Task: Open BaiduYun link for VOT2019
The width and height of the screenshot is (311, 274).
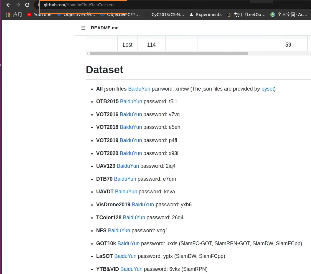Action: coord(131,140)
